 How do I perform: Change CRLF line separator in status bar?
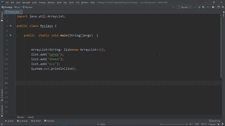[x=197, y=124]
